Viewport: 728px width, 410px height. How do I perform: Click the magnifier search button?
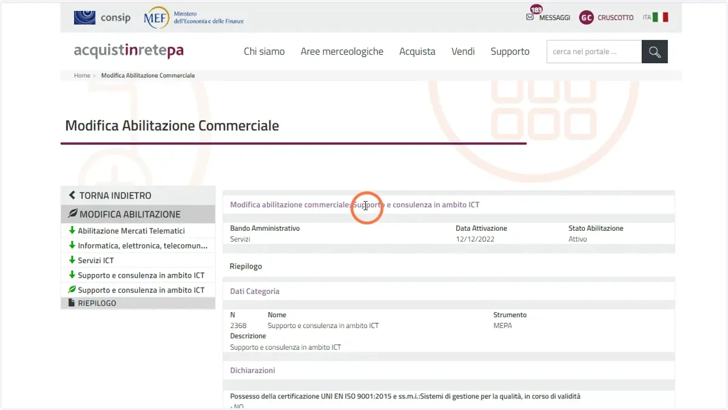(x=655, y=52)
